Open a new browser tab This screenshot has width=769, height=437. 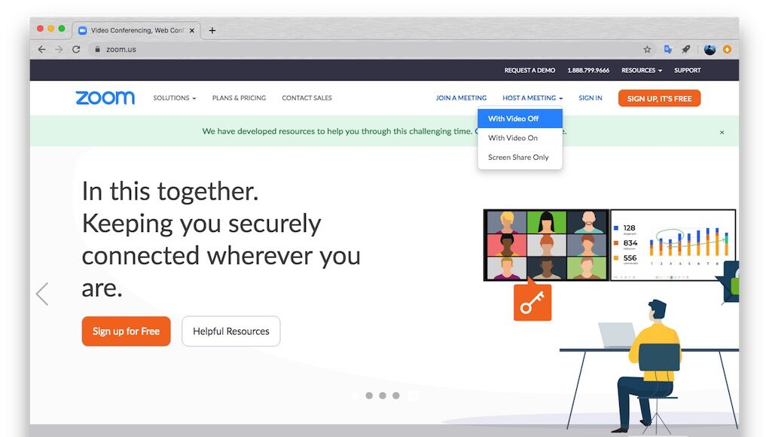212,30
